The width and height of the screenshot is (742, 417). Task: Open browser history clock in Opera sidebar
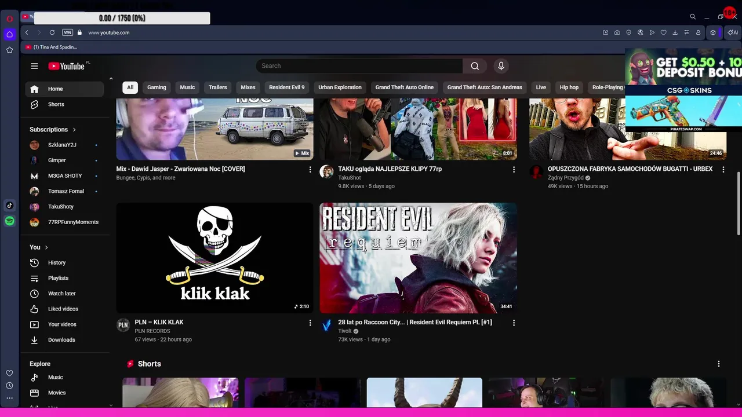click(x=9, y=386)
